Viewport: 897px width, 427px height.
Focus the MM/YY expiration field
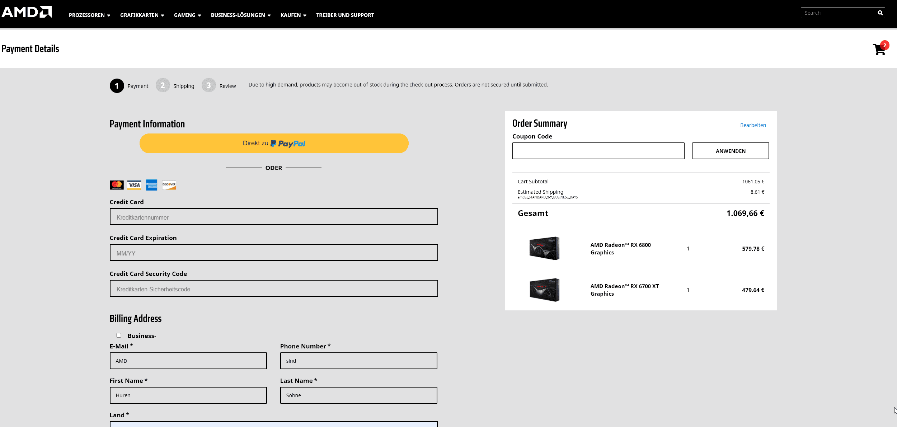pyautogui.click(x=274, y=253)
